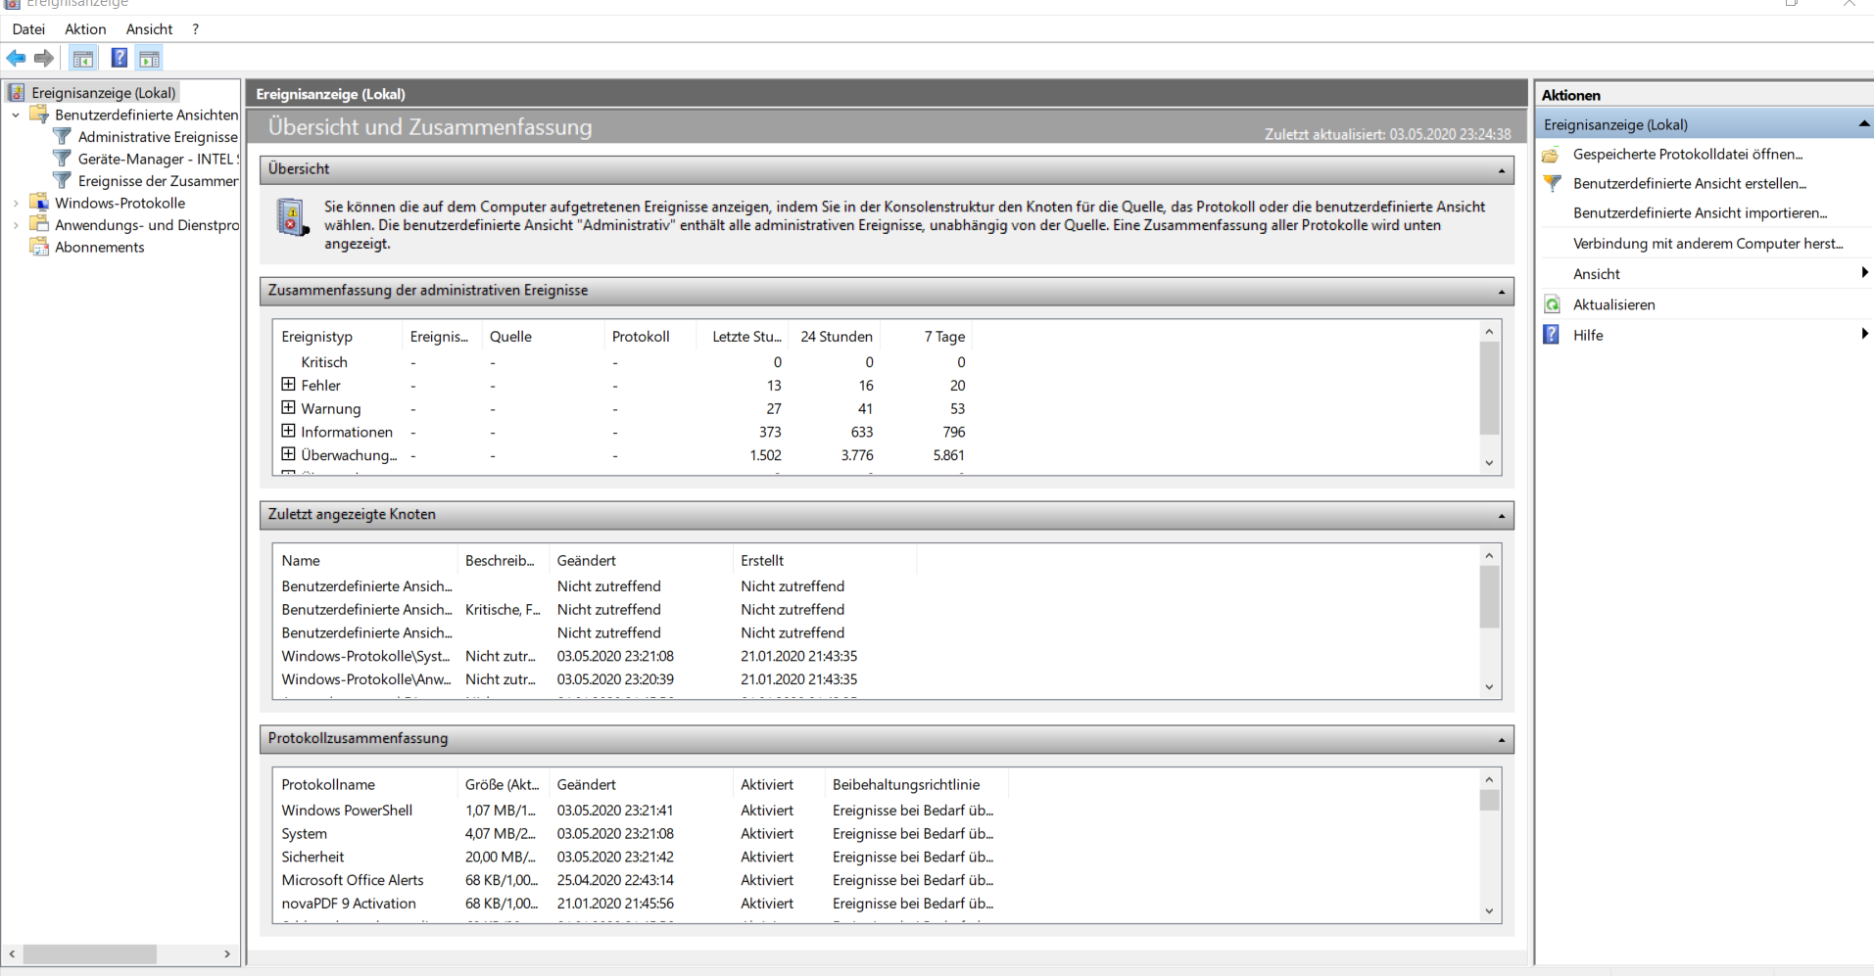
Task: Click scroll-down arrow of Protokollzusammenfassung list
Action: click(x=1489, y=911)
